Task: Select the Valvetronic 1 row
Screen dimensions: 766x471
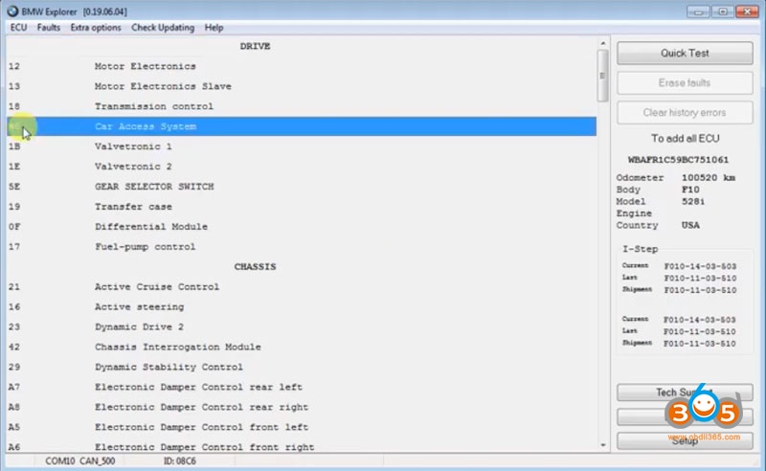Action: [302, 146]
